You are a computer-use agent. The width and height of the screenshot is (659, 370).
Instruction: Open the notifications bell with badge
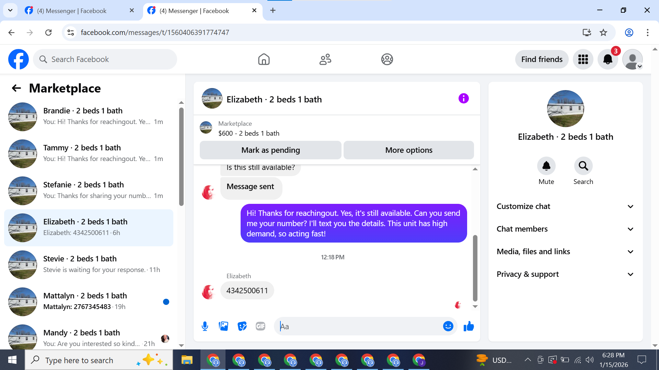(x=608, y=59)
